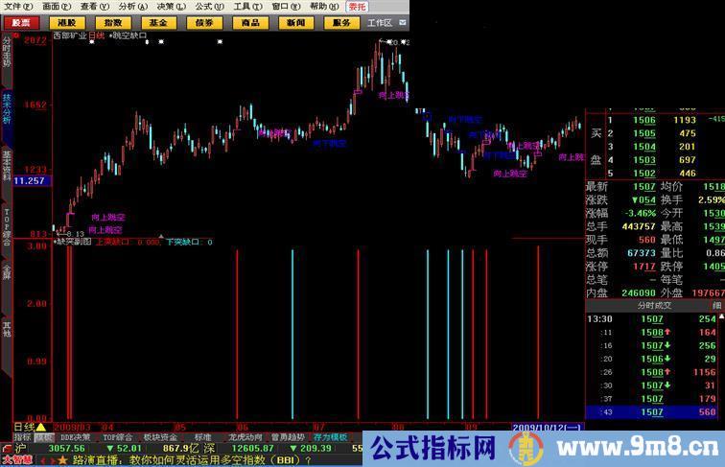Open the 公式 formula menu
Image resolution: width=725 pixels, height=467 pixels.
[x=202, y=6]
